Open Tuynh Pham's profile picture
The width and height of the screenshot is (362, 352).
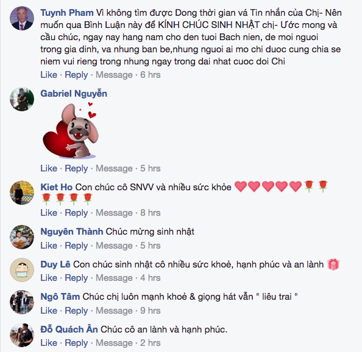(22, 18)
